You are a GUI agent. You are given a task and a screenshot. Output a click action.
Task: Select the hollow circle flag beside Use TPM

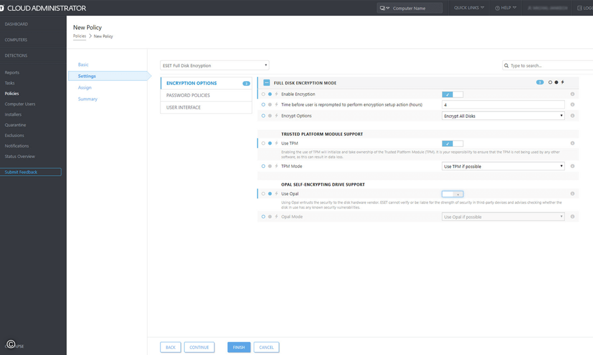263,143
